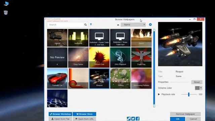
Task: Click the Scheme color gray swatch
Action: pos(197,88)
